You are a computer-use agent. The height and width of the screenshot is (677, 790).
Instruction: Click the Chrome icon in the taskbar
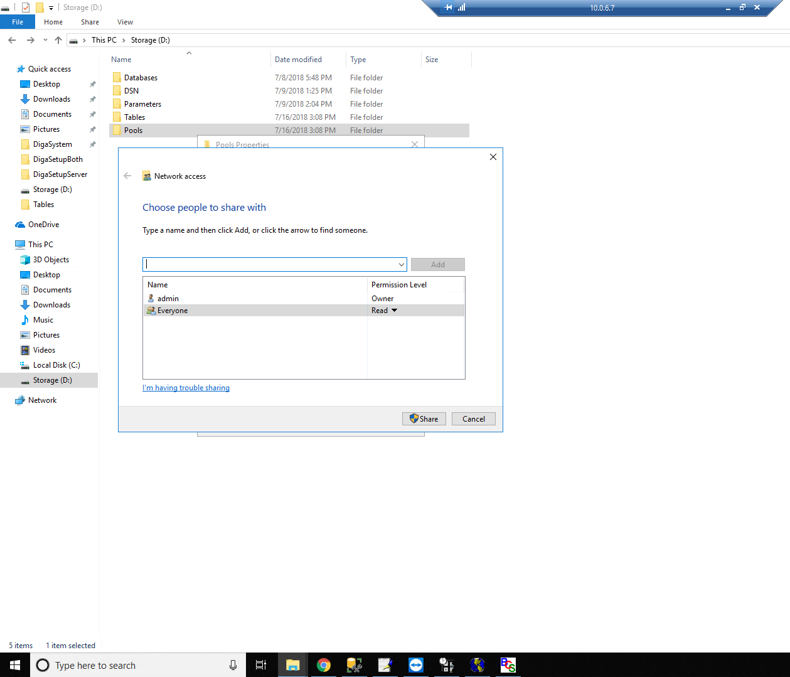[x=324, y=665]
